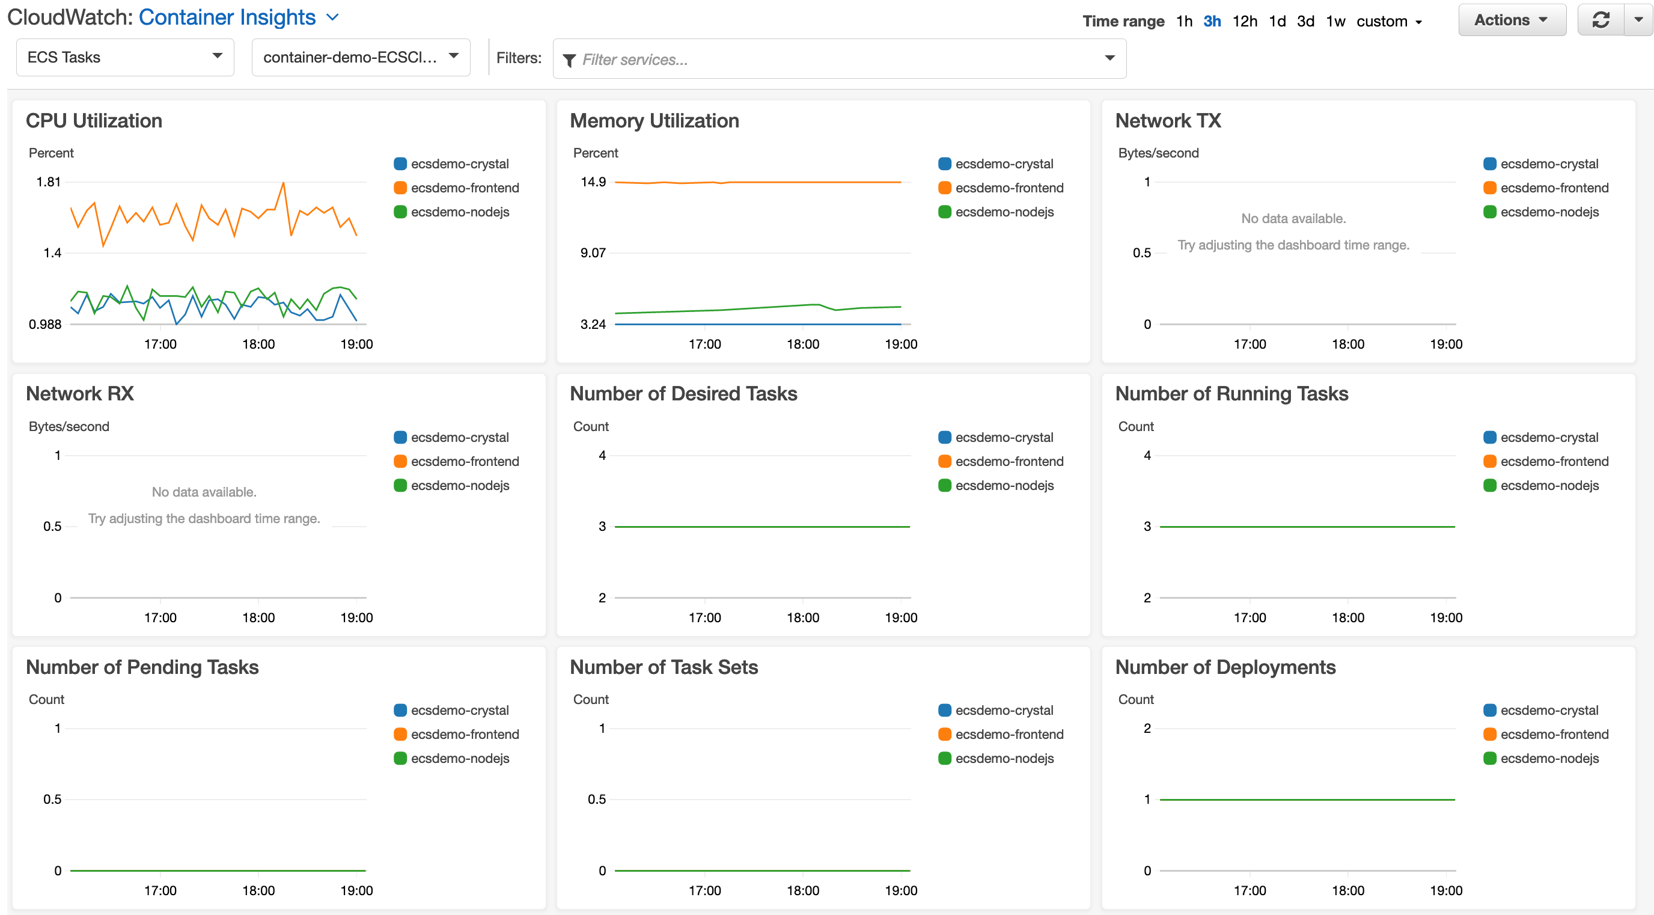This screenshot has width=1654, height=915.
Task: Click ecsdemo-nodejs swatch in CPU Utilization legend
Action: (x=400, y=212)
